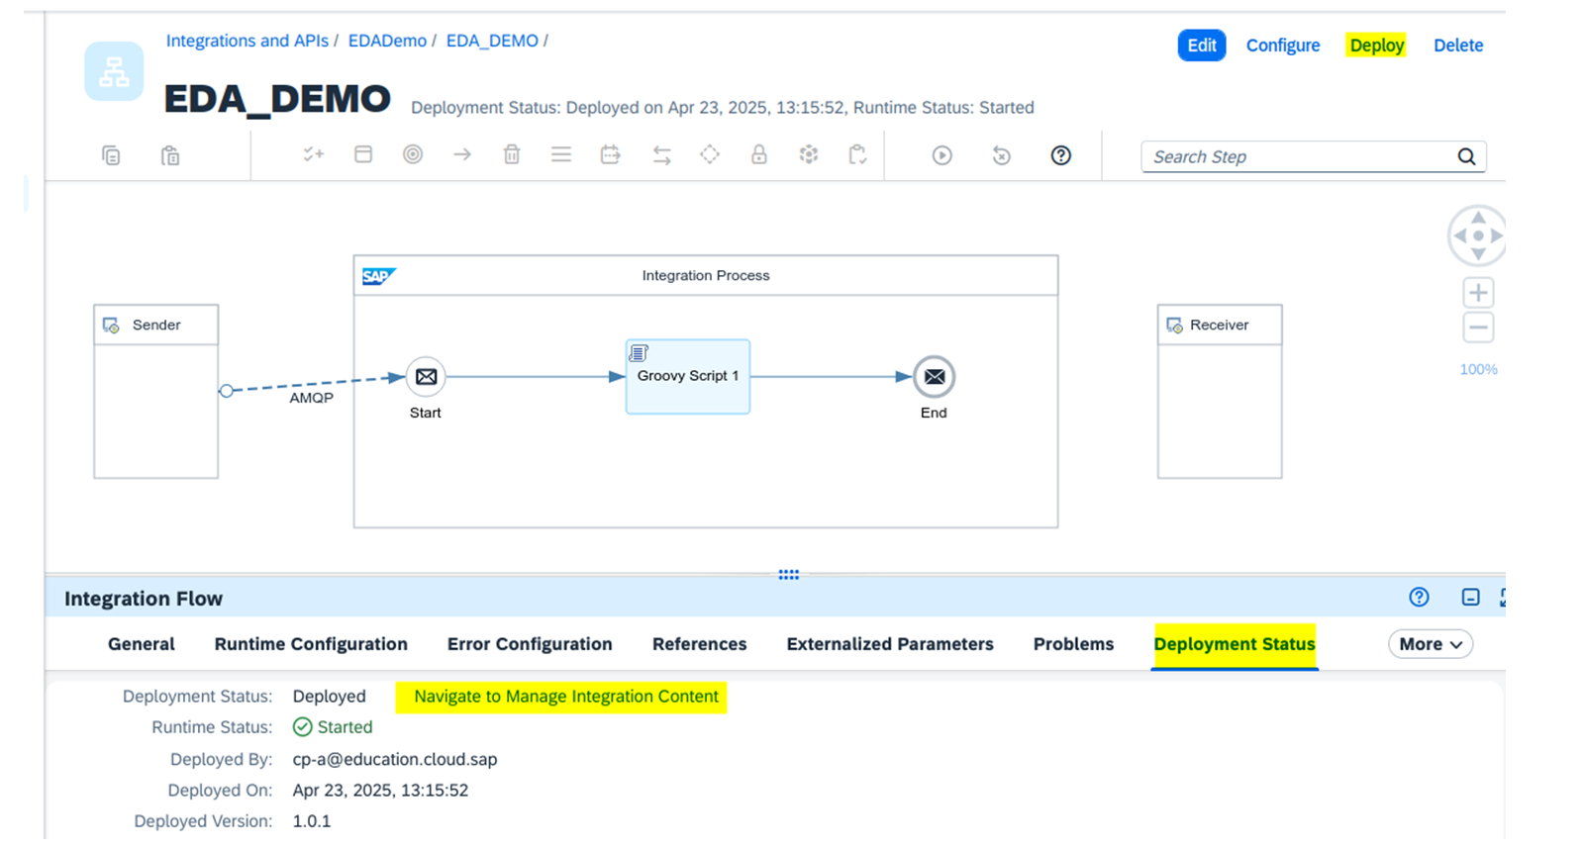The image size is (1584, 849).
Task: Click the 100% zoom level text
Action: point(1478,369)
